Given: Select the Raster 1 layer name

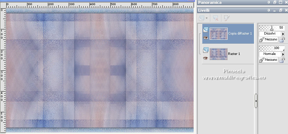Looking at the screenshot, I should (x=234, y=54).
